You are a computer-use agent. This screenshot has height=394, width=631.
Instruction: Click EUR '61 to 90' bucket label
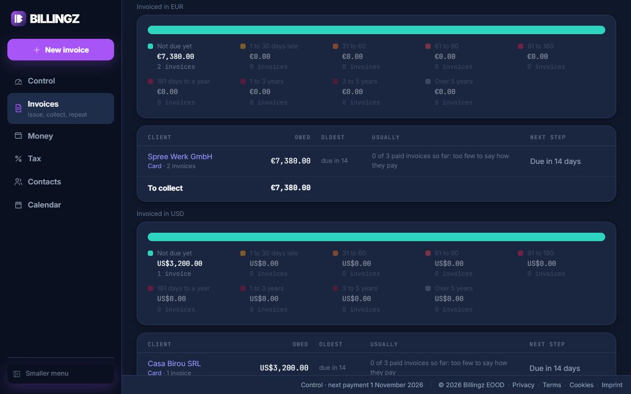(x=446, y=46)
